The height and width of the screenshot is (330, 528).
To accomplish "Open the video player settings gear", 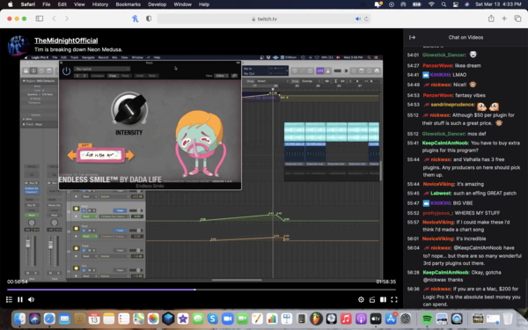I will click(x=361, y=299).
